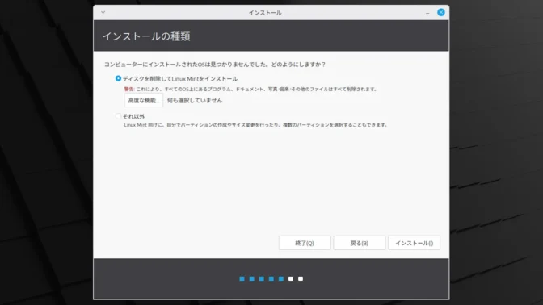543x305 pixels.
Task: Go back with the '戻る(B)' button
Action: click(x=359, y=243)
